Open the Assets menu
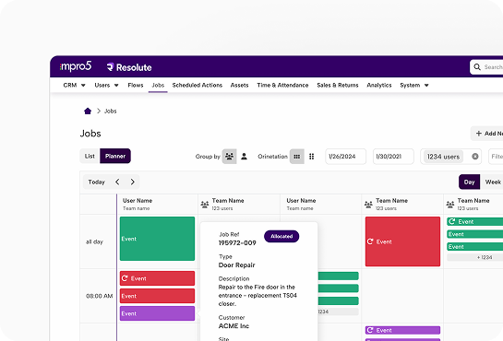 (x=239, y=85)
